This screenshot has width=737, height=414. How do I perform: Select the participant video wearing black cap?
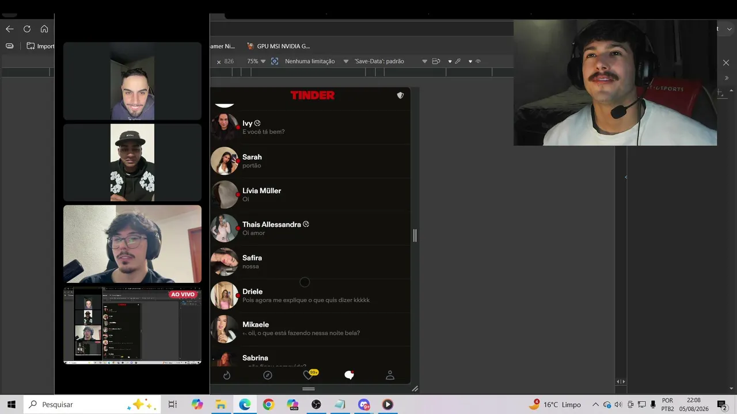(132, 163)
